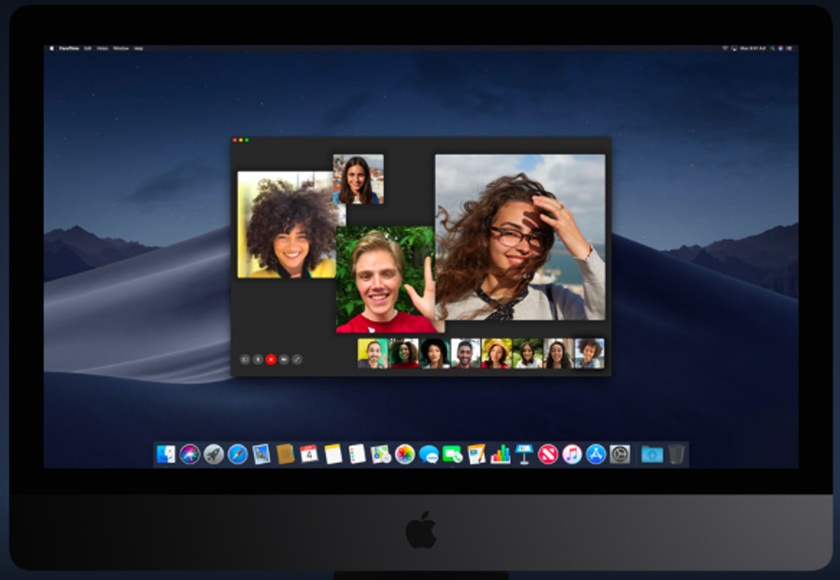Image resolution: width=840 pixels, height=580 pixels.
Task: Select the woman with yellow hat thumbnail
Action: 496,353
